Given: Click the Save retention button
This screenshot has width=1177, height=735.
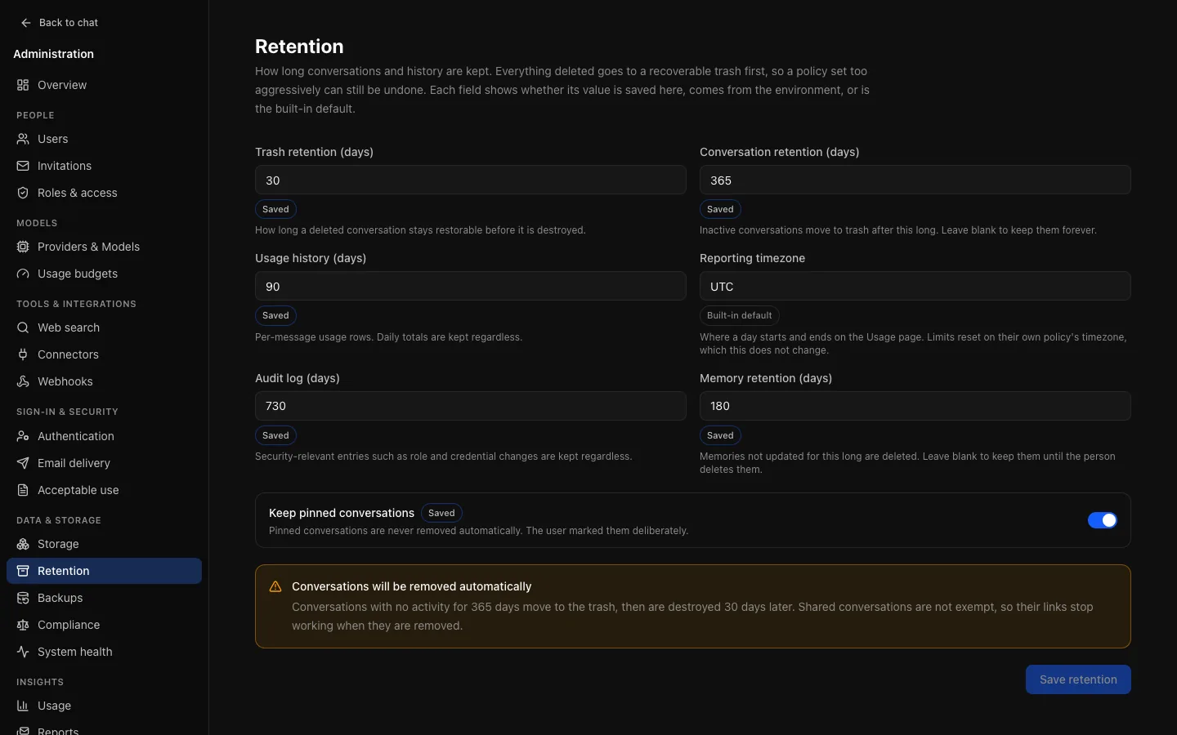Looking at the screenshot, I should tap(1078, 679).
